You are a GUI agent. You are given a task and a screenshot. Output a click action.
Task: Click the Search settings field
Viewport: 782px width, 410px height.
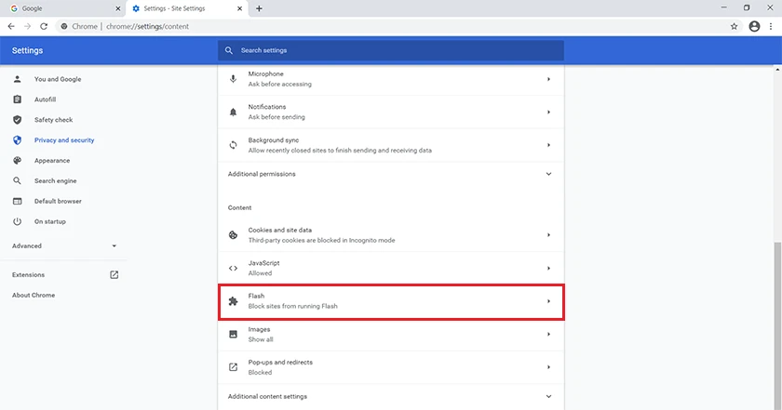tap(390, 50)
